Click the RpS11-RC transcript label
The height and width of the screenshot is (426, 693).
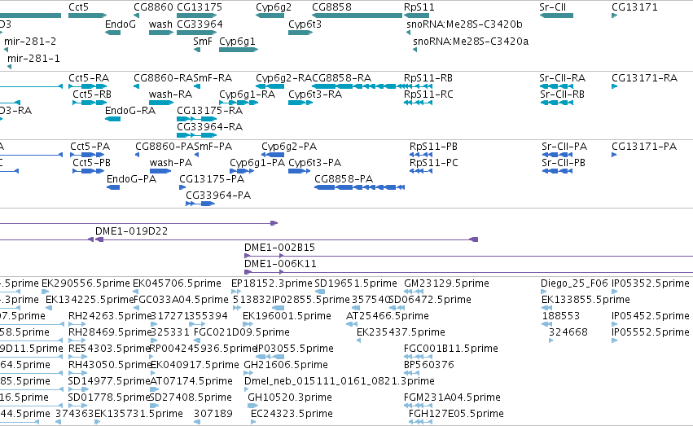(428, 94)
